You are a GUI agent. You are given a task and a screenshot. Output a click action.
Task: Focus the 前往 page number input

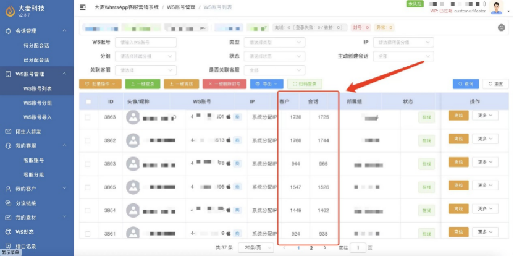(358, 248)
